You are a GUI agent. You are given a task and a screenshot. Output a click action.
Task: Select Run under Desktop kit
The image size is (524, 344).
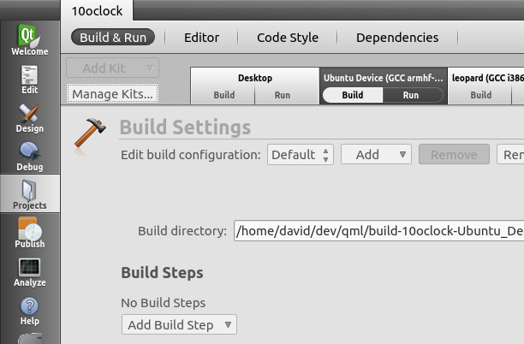[x=283, y=95]
